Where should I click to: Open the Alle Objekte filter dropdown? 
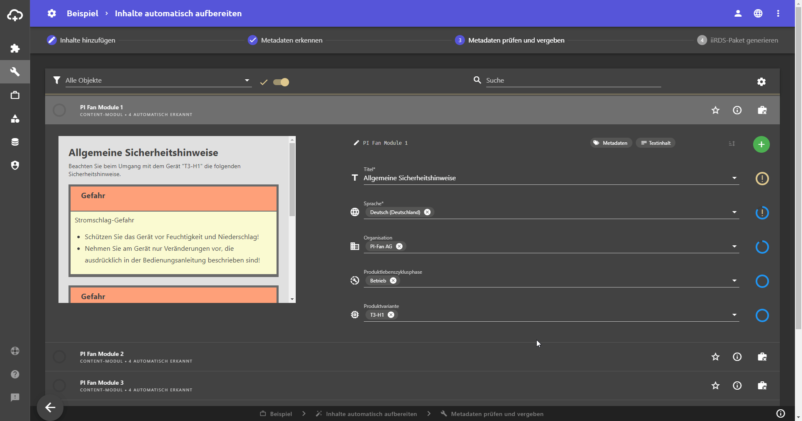(158, 80)
